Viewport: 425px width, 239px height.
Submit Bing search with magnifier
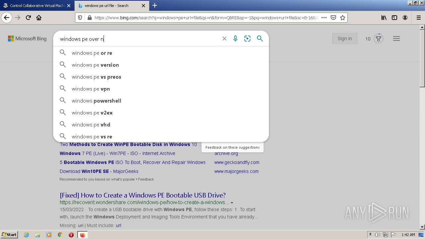point(260,39)
